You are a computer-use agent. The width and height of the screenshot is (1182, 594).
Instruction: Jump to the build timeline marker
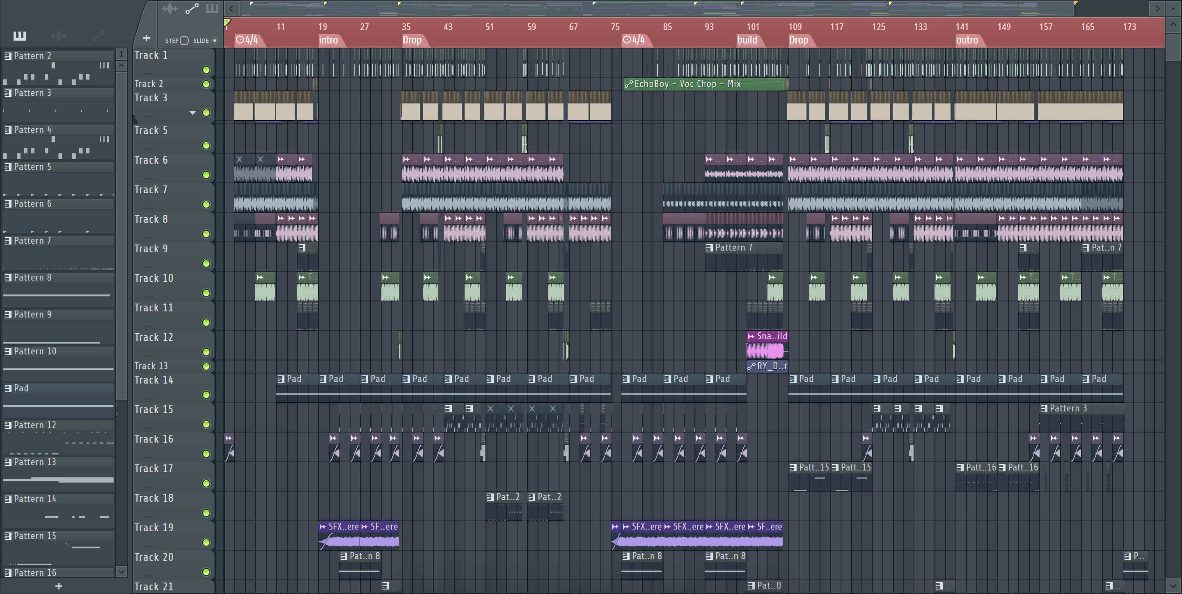click(x=747, y=40)
